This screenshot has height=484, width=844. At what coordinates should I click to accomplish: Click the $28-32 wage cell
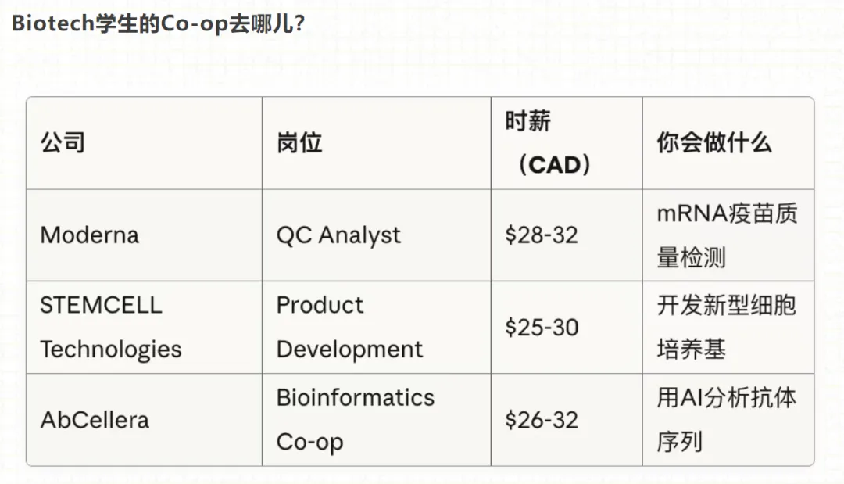pos(542,235)
